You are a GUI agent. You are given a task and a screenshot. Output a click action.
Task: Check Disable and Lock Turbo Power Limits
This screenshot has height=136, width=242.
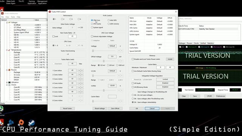click(x=133, y=59)
